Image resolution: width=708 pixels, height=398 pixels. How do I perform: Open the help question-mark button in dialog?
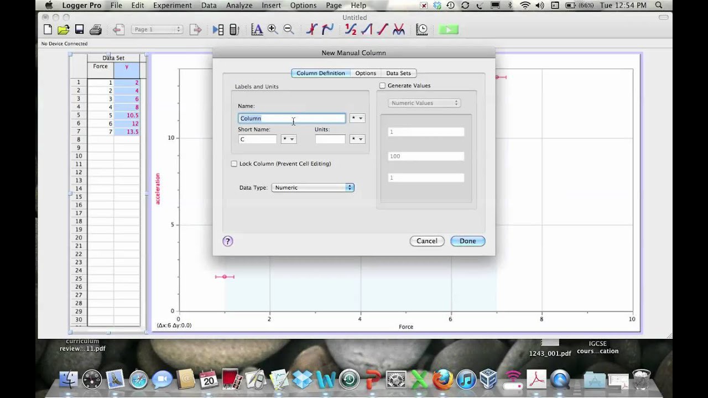click(228, 241)
